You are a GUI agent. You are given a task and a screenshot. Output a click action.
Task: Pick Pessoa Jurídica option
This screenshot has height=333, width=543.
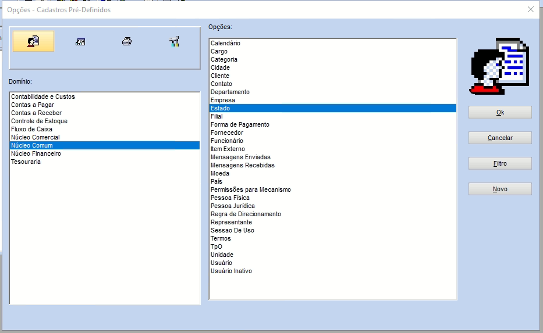click(333, 206)
